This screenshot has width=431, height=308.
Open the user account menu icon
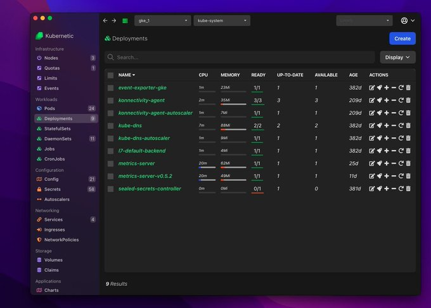point(404,21)
